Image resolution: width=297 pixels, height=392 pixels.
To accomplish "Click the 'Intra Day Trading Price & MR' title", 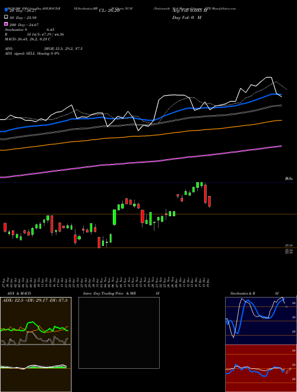I will click(109, 293).
